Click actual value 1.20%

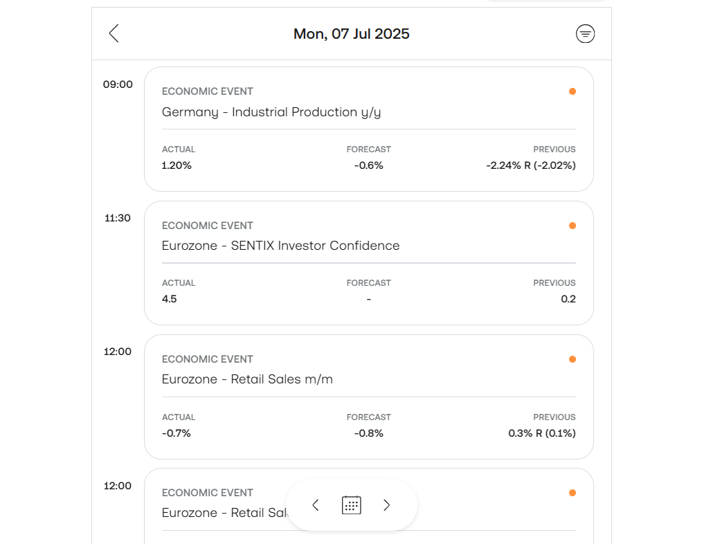point(177,165)
